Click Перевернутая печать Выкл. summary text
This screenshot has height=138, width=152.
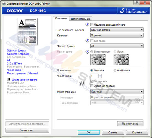coord(23,90)
